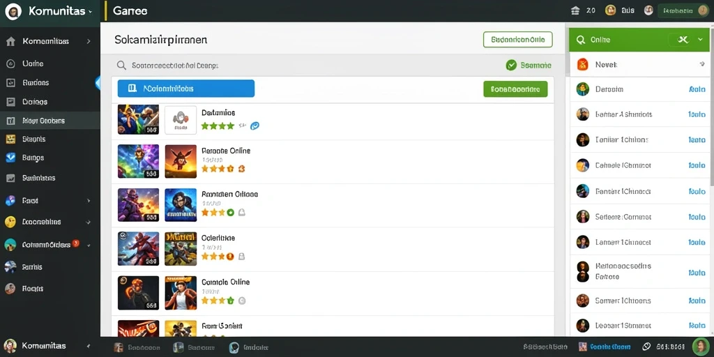Image resolution: width=714 pixels, height=357 pixels.
Task: Click the Ioolo link in the Seiteore Cormnet row
Action: click(x=697, y=218)
